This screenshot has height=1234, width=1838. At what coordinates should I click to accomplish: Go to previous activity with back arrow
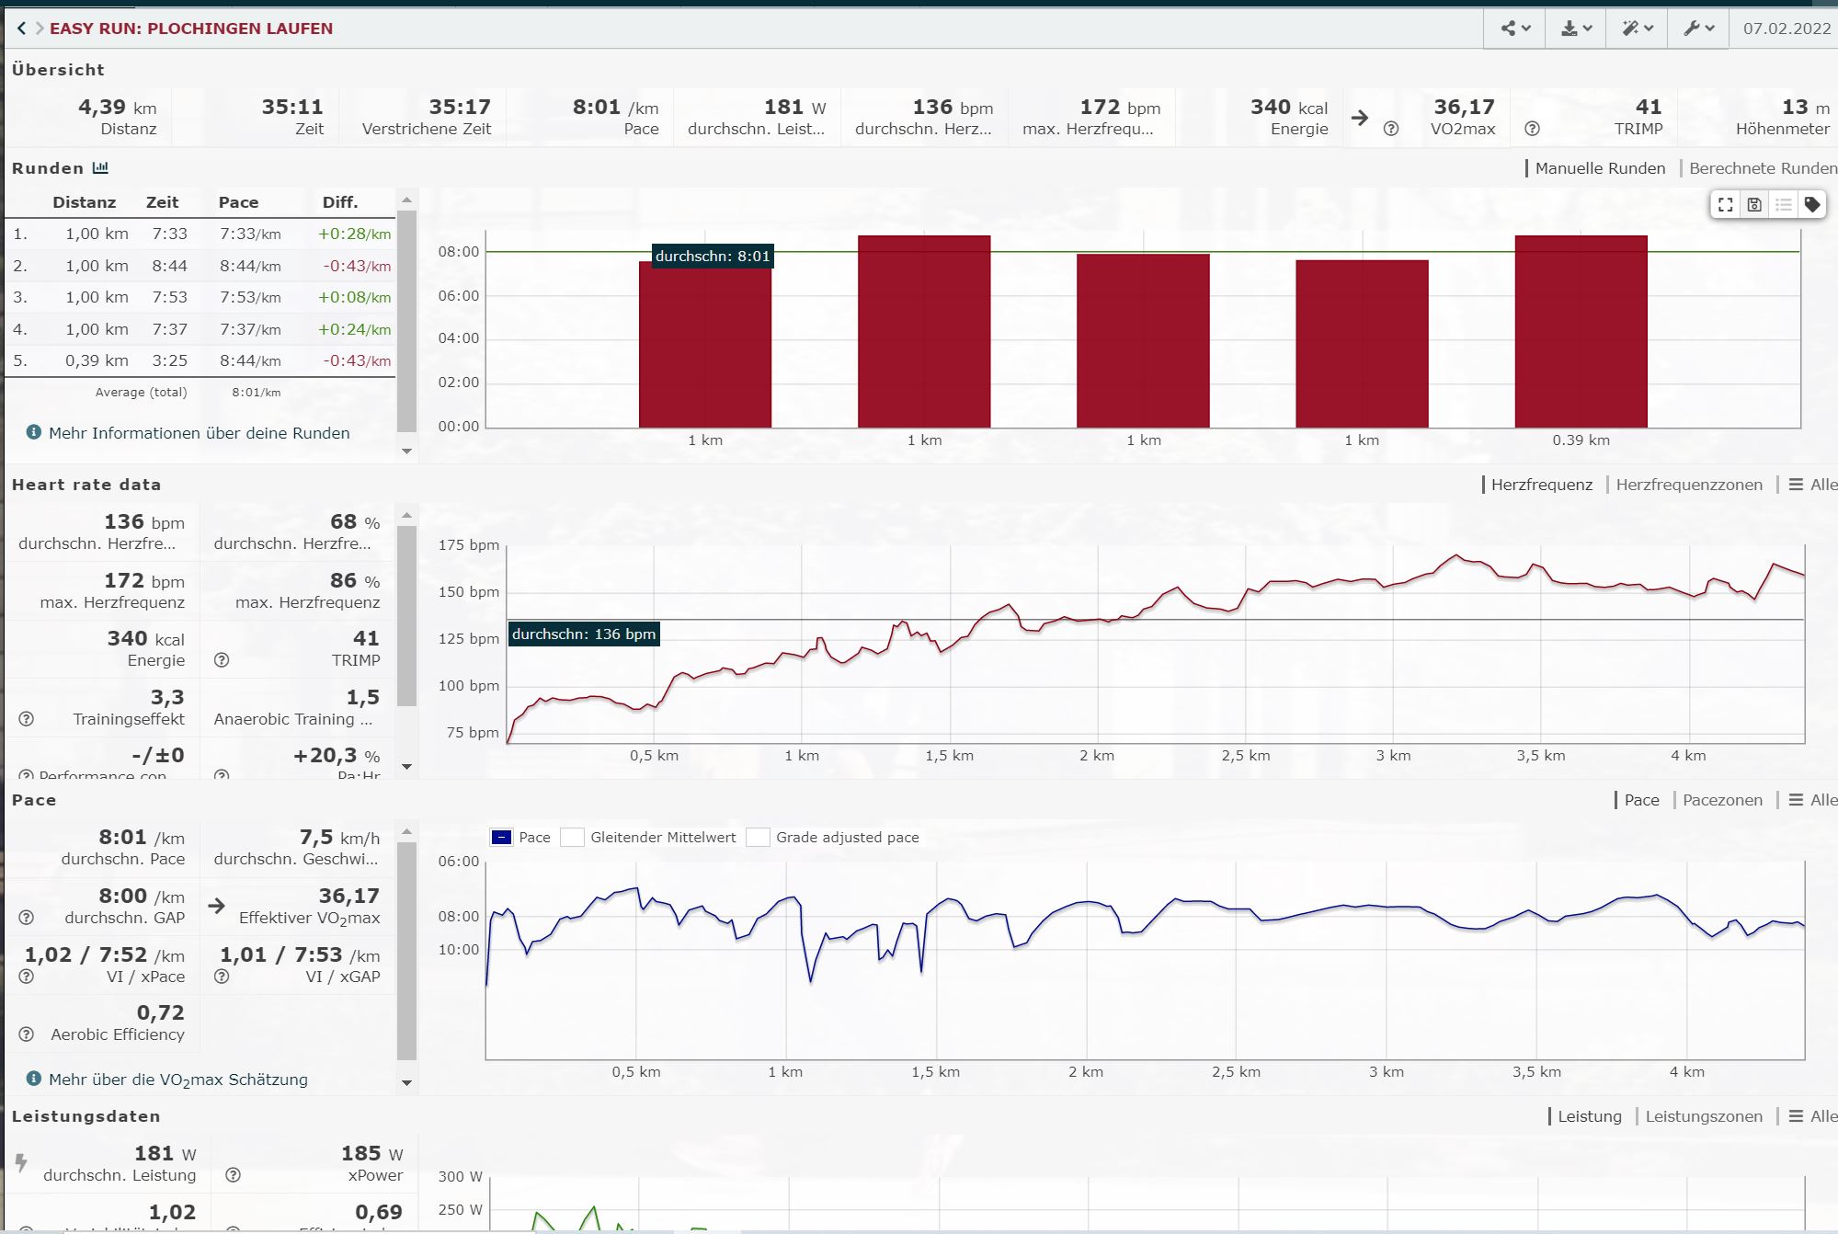21,29
